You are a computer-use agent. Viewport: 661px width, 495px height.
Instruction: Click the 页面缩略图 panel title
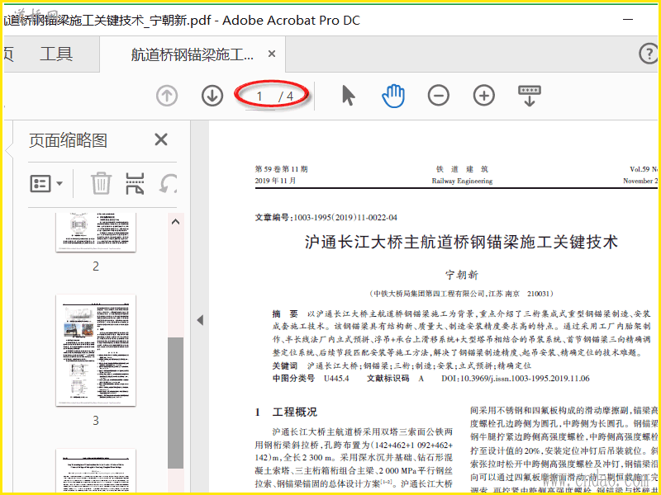[x=68, y=140]
